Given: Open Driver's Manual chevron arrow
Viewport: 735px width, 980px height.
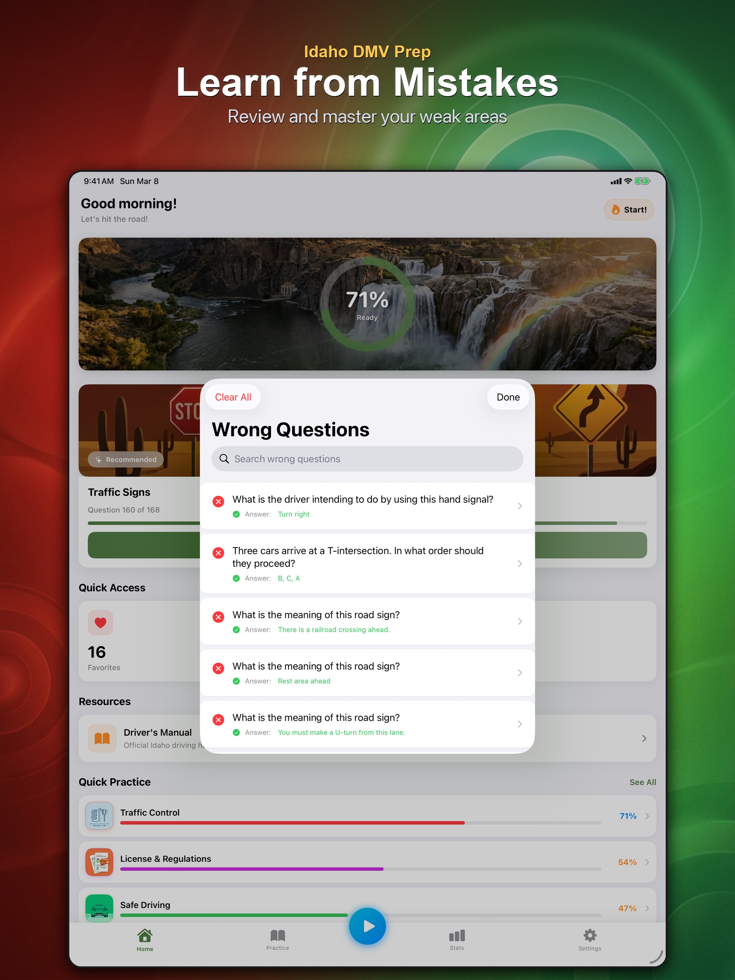Looking at the screenshot, I should (x=644, y=739).
